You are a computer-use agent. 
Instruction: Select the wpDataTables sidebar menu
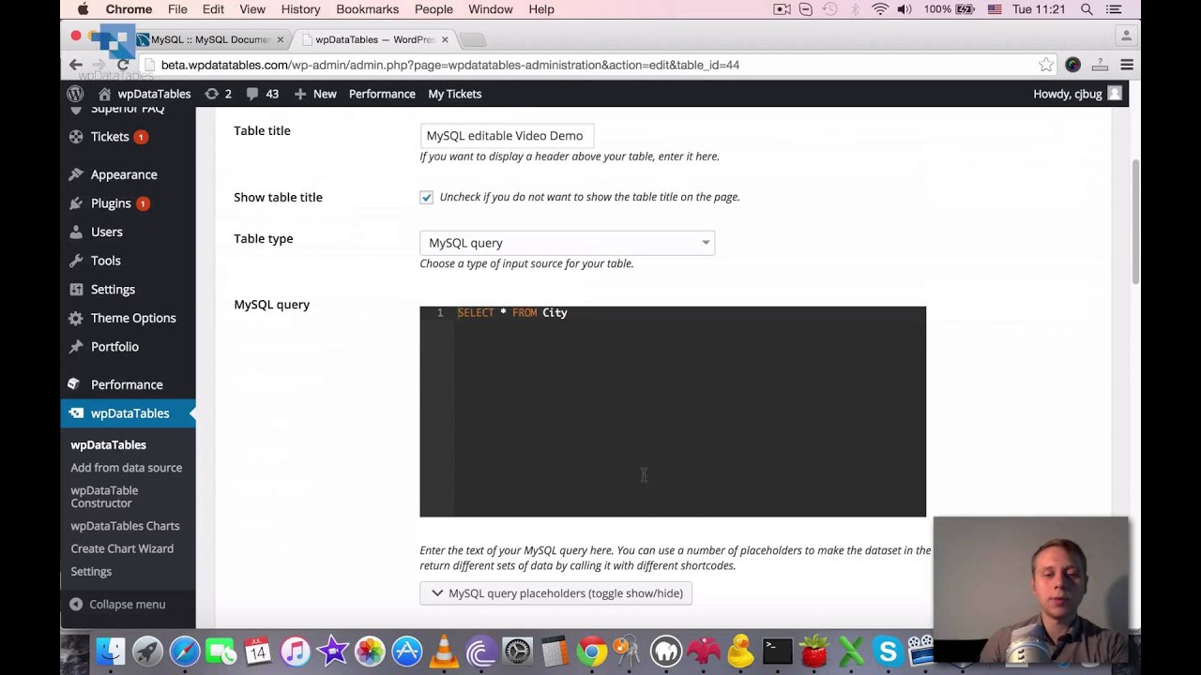tap(129, 413)
